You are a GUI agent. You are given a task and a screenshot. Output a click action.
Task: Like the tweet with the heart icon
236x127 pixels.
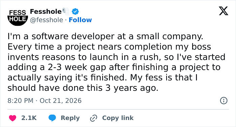(x=12, y=118)
